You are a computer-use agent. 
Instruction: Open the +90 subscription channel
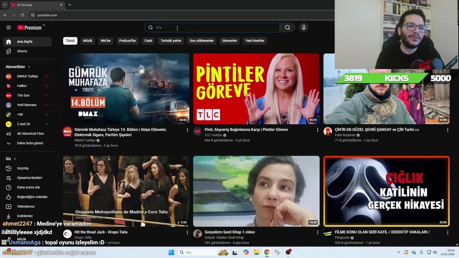point(27,115)
